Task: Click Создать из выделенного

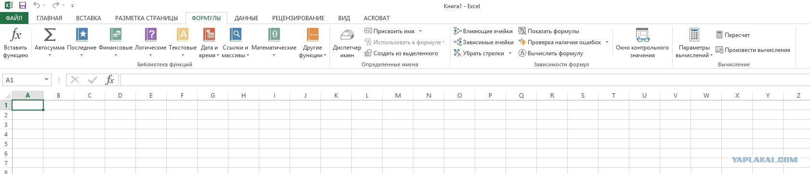Action: click(401, 53)
